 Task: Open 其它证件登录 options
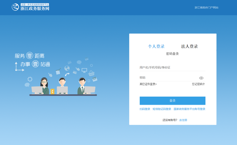coord(148,84)
